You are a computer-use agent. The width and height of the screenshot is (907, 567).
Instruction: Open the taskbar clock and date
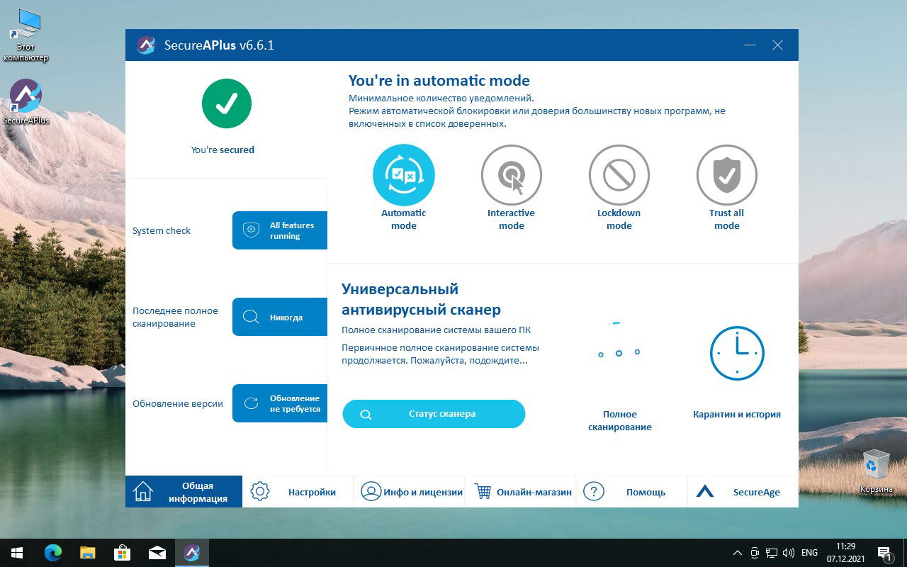845,553
